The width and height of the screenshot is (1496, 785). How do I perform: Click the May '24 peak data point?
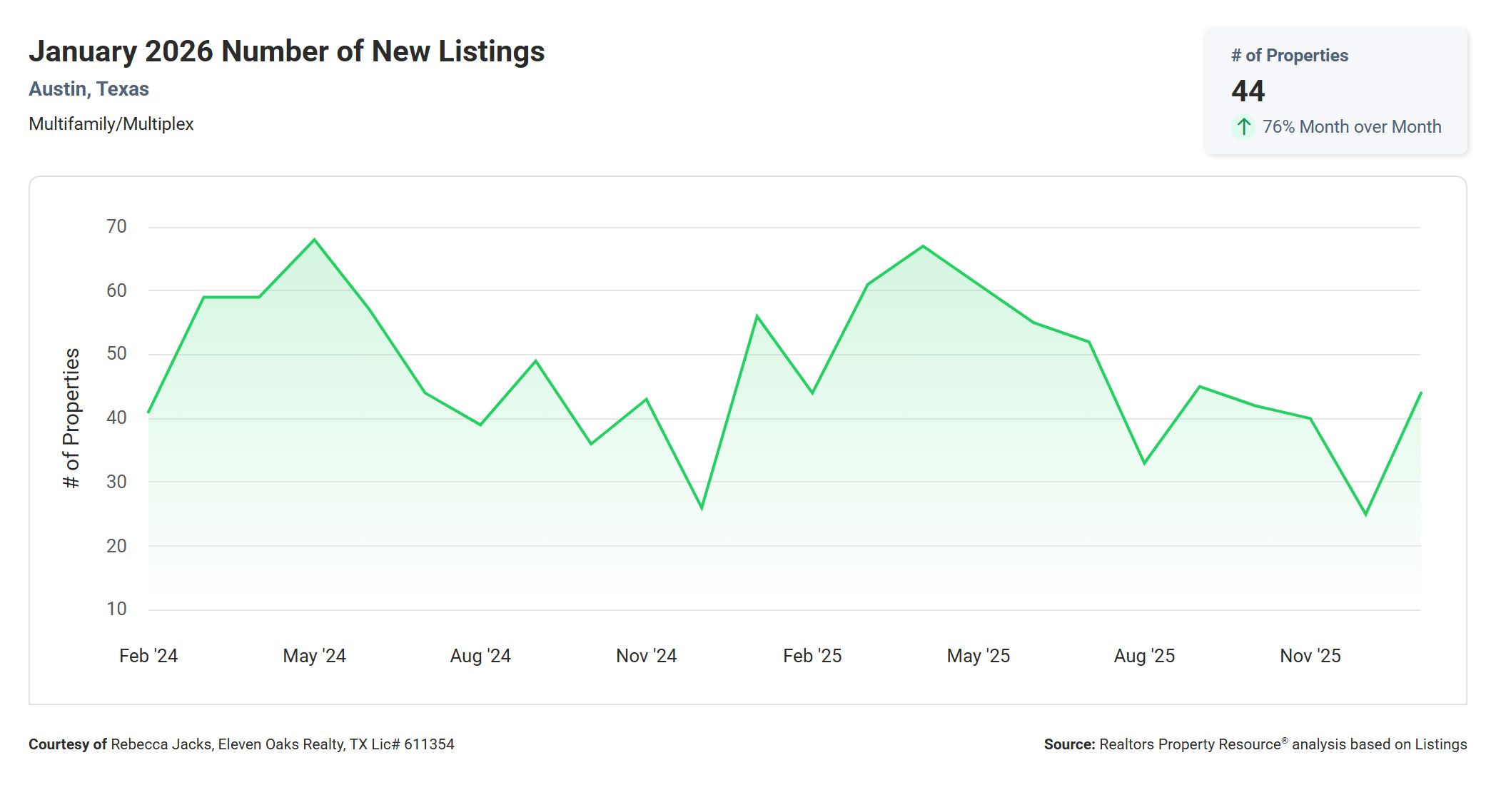click(314, 240)
